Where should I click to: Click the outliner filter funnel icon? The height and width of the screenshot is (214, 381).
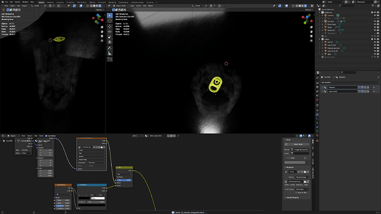[373, 6]
